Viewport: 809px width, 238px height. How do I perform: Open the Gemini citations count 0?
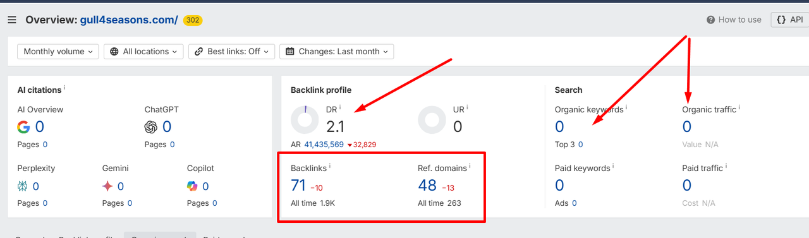coord(120,186)
